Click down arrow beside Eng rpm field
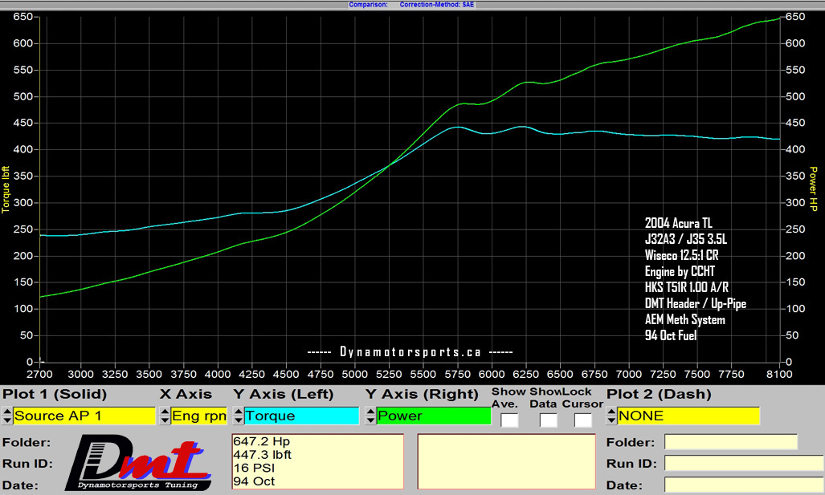Viewport: 825px width, 495px height. point(165,420)
